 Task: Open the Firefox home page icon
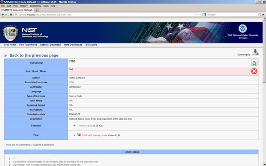(x=263, y=15)
